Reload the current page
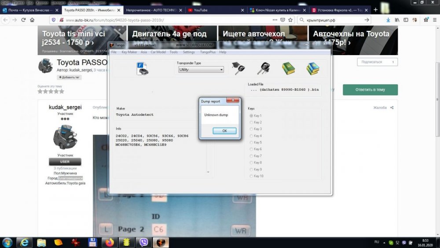This screenshot has width=440, height=248. (x=24, y=20)
